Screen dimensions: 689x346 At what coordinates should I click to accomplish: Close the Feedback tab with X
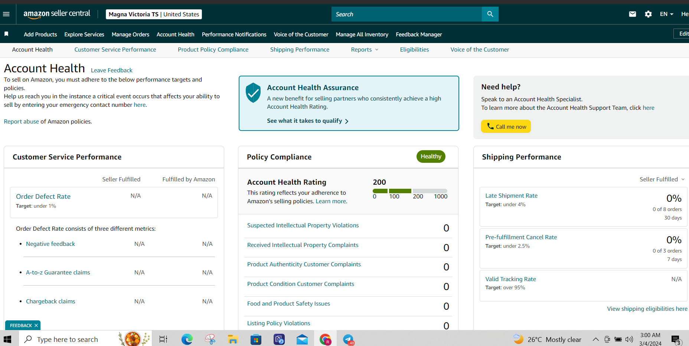pyautogui.click(x=36, y=326)
